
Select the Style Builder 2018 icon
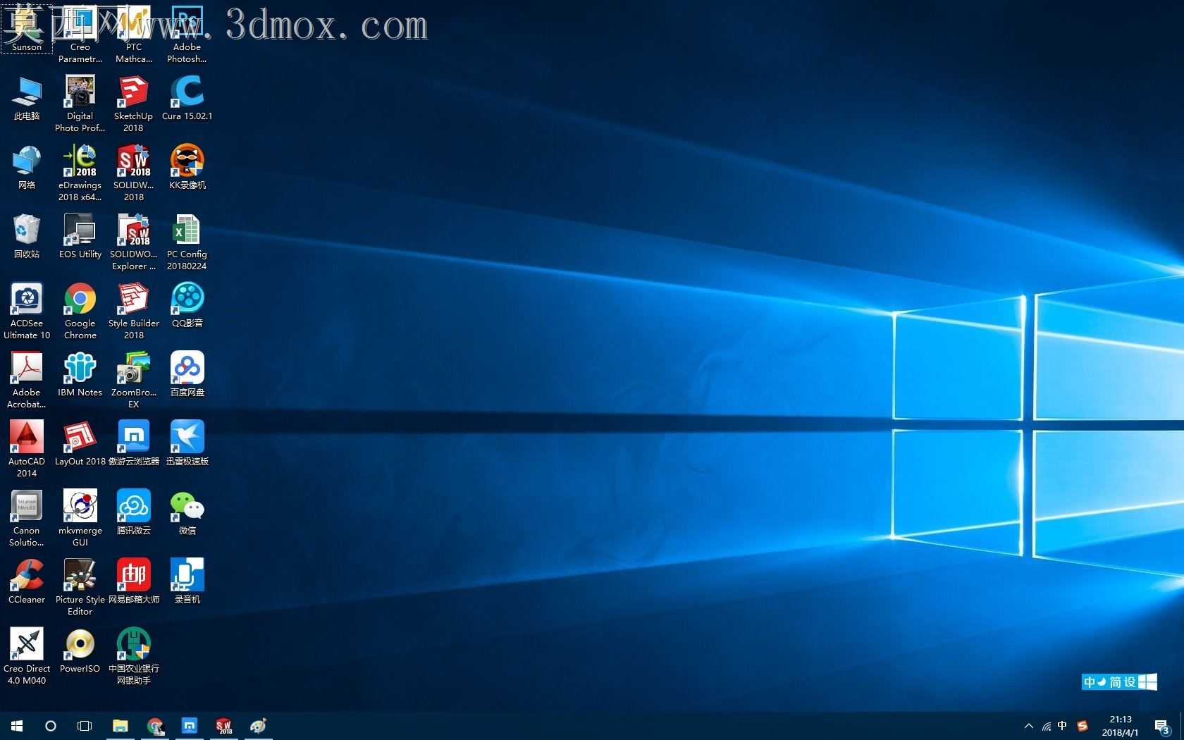(134, 311)
